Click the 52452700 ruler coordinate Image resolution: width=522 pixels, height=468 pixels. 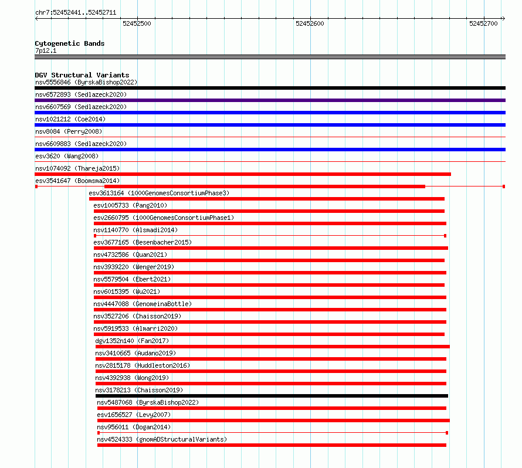483,23
